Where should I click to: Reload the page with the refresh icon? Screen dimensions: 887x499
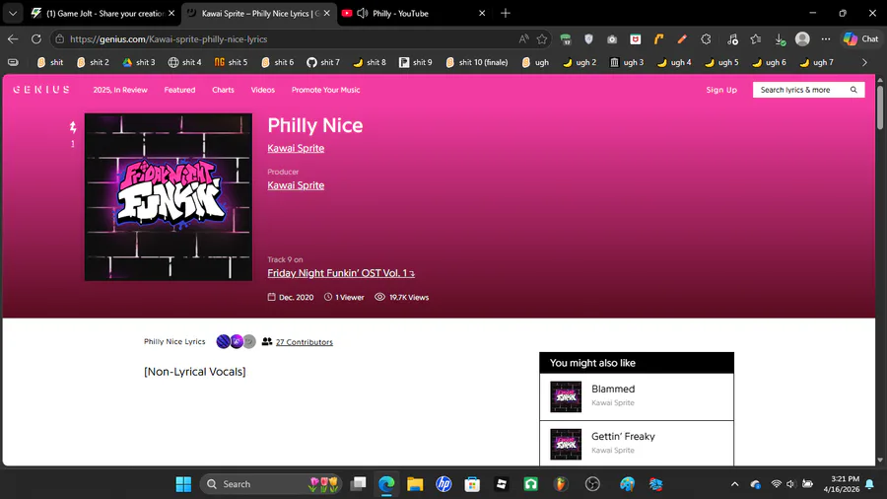click(36, 39)
